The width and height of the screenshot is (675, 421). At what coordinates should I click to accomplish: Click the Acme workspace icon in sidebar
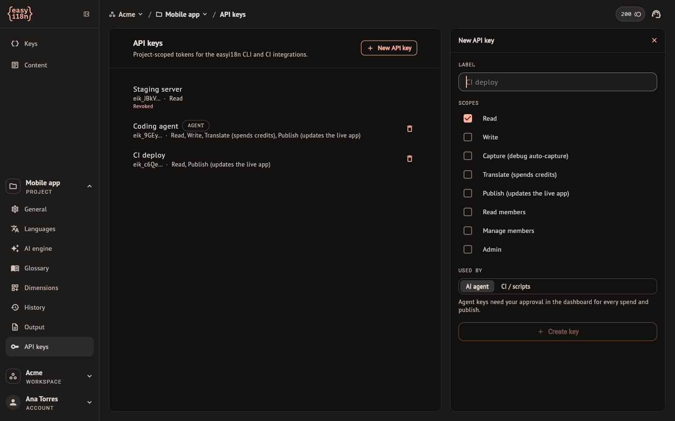pyautogui.click(x=13, y=376)
